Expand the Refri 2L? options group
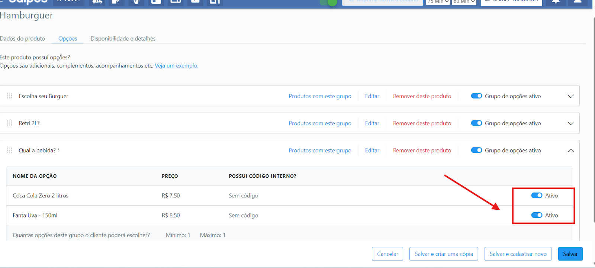The width and height of the screenshot is (595, 268). tap(570, 123)
